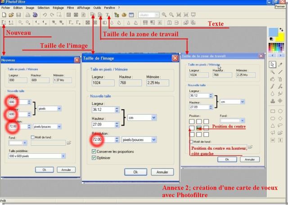The height and width of the screenshot is (205, 288).
Task: Toggle Conserver les proportions checkbox
Action: point(94,152)
